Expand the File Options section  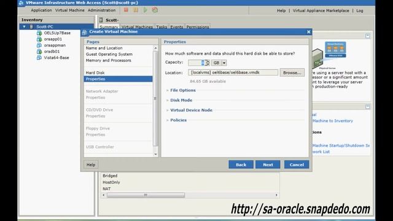168,90
